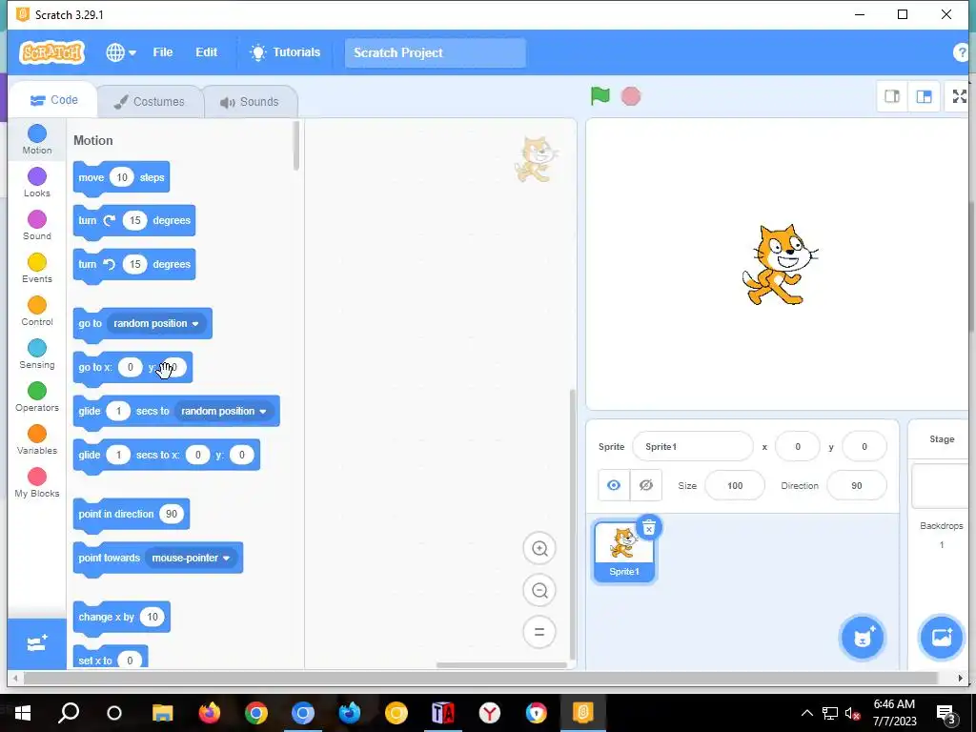Screen dimensions: 976x732
Task: Hide the sprite with crossed-eye icon
Action: (x=646, y=485)
